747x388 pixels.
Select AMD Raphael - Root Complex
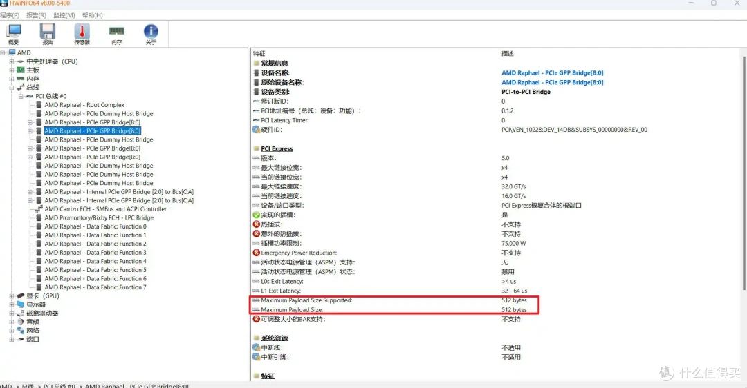pos(84,105)
